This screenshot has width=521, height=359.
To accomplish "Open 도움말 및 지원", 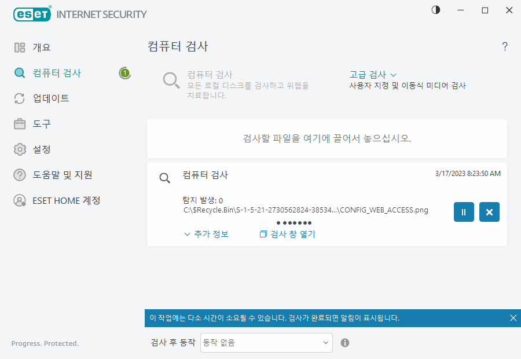I will 55,175.
